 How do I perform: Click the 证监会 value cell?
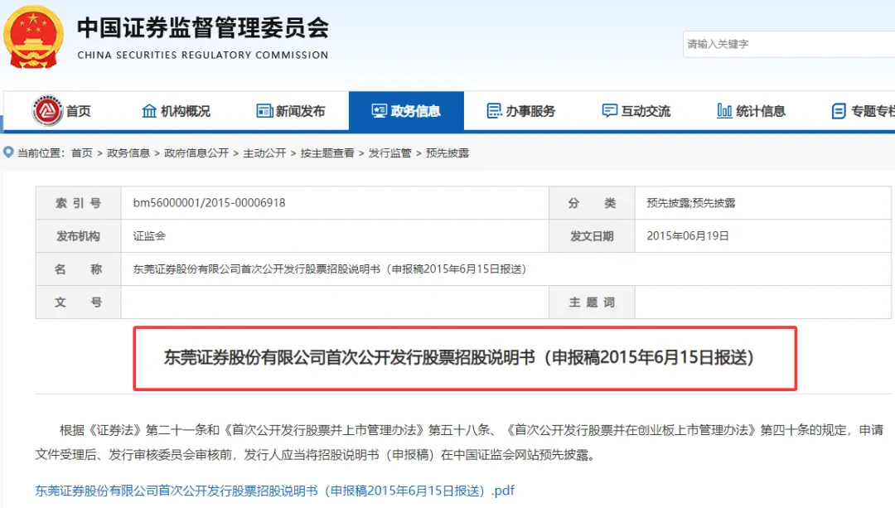point(335,235)
